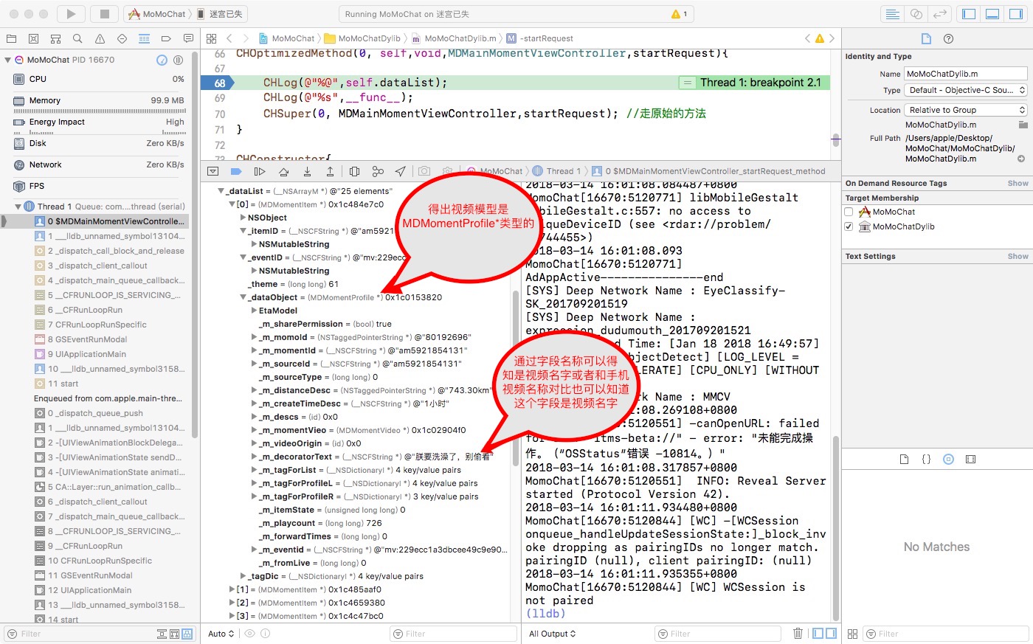1033x644 pixels.
Task: Click the Step Out debug icon
Action: point(330,171)
